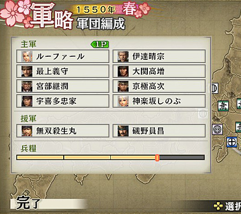241x214 pixels.
Task: Choose reinforcement officer 磯野員昌
Action: coord(159,131)
